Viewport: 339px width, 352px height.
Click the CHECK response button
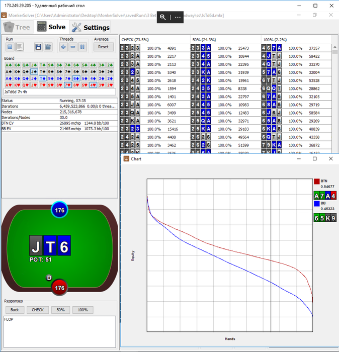click(x=38, y=310)
